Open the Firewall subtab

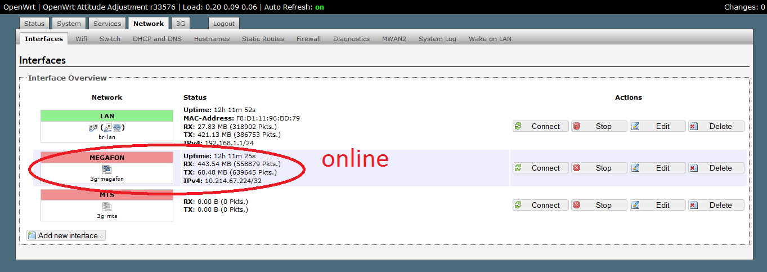pos(308,39)
